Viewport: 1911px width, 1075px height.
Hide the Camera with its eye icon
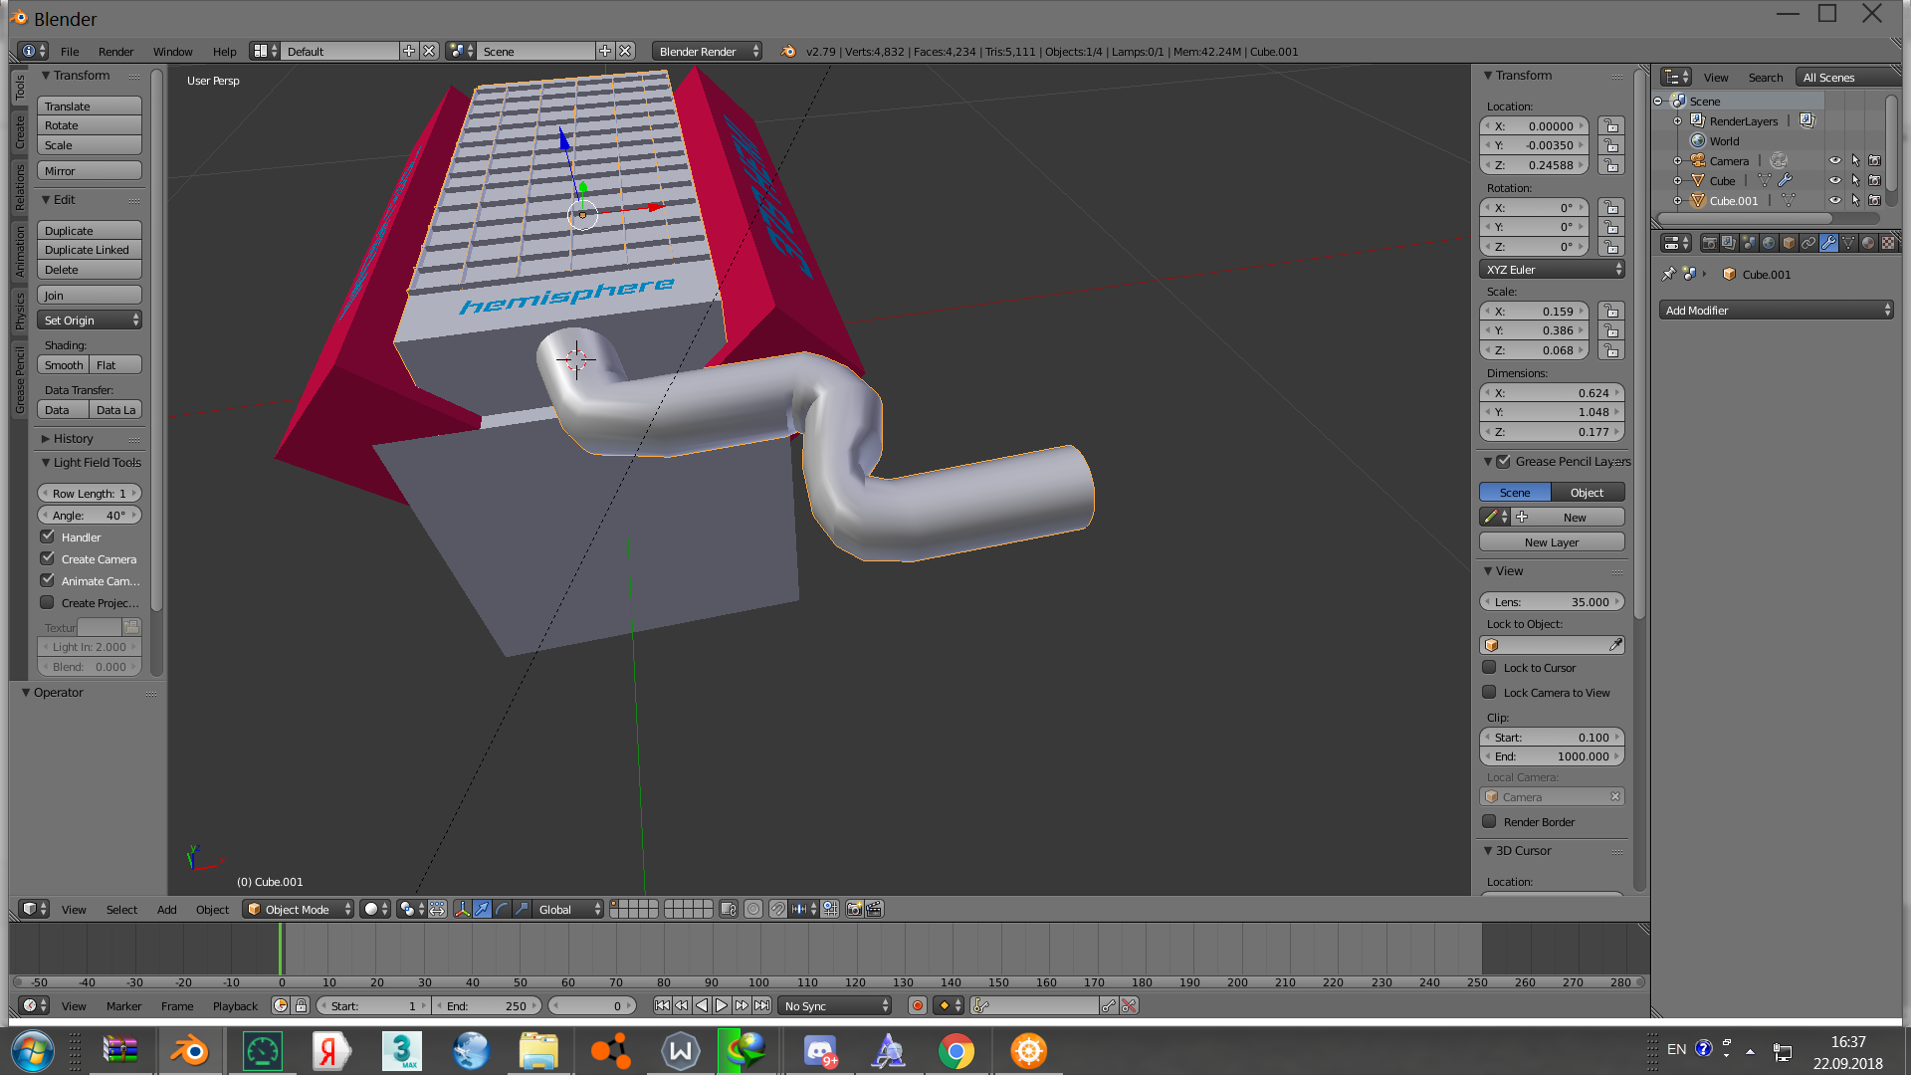click(x=1835, y=160)
